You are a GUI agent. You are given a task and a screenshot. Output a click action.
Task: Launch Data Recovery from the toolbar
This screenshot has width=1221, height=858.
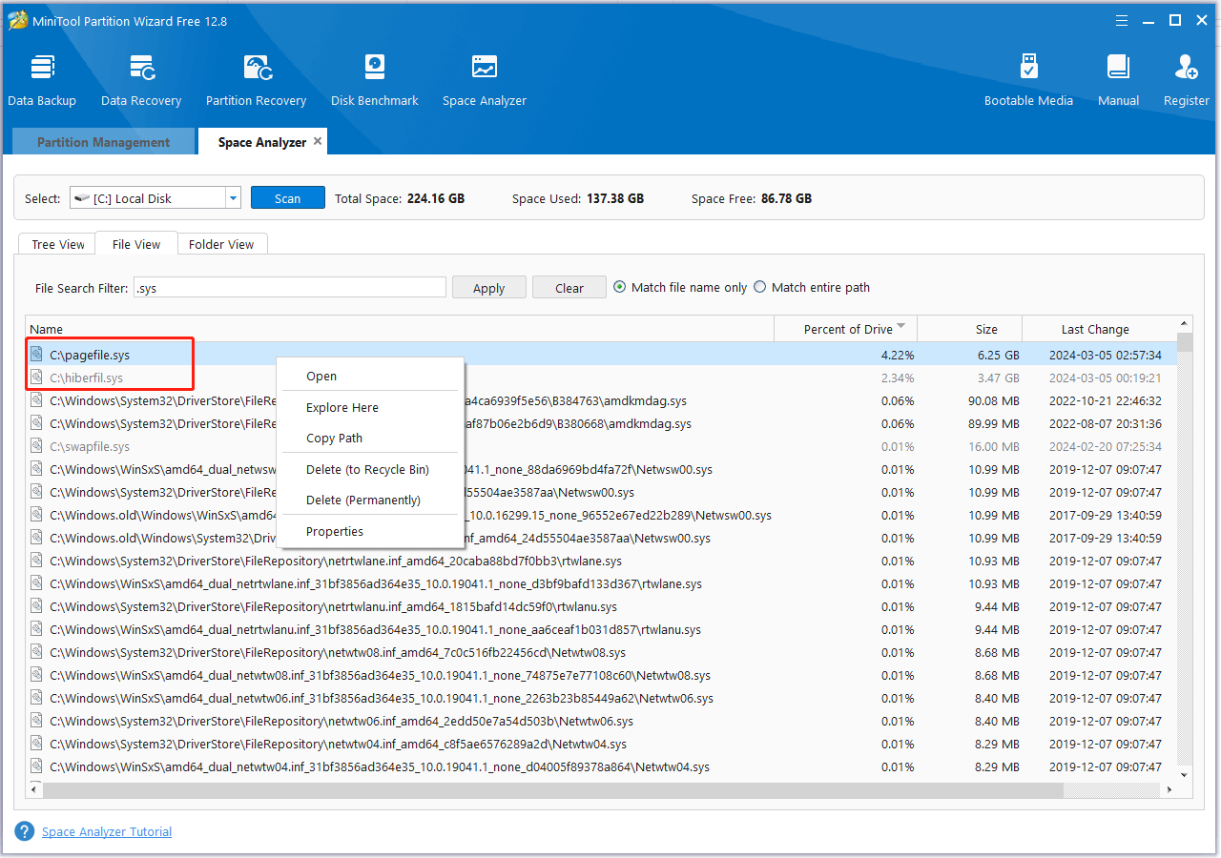tap(141, 81)
